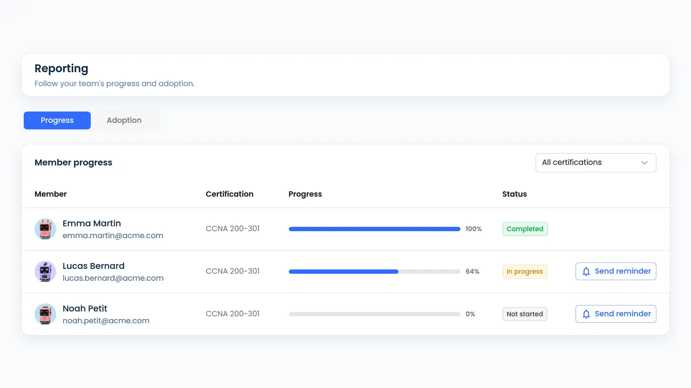Send reminder to Noah Petit

click(616, 314)
